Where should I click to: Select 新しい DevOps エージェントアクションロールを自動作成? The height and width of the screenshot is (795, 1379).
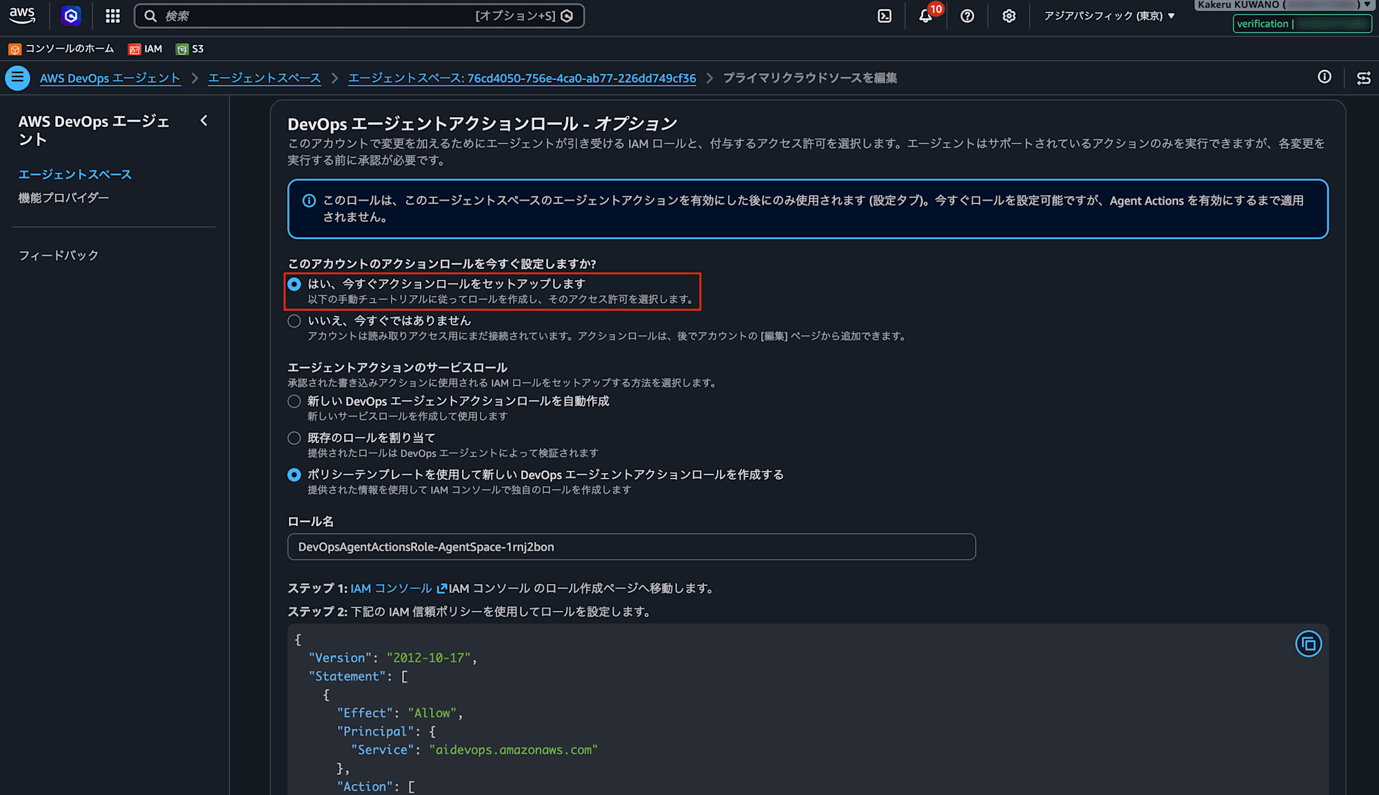tap(294, 401)
